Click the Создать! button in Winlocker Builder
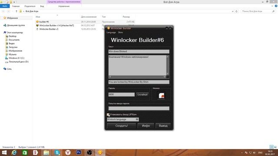278x156 pixels. (x=122, y=126)
